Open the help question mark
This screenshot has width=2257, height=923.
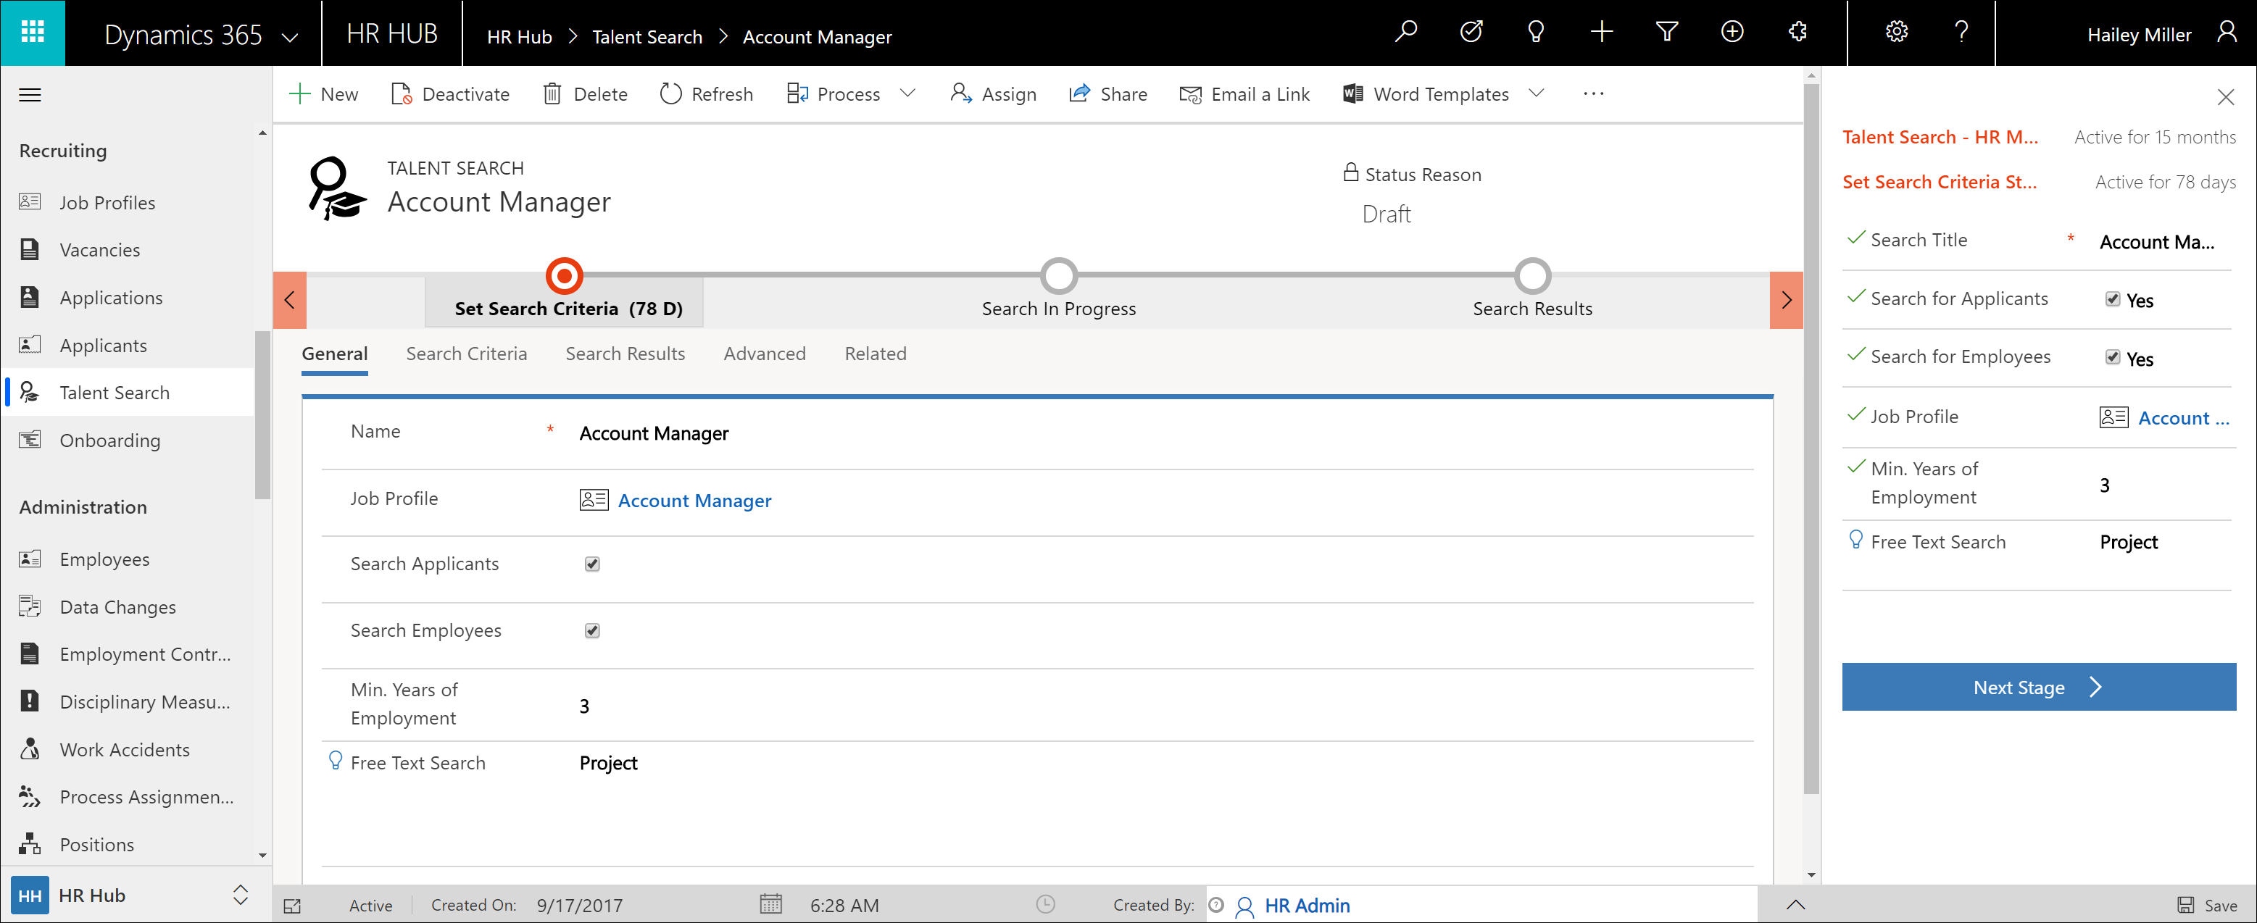pyautogui.click(x=1962, y=33)
